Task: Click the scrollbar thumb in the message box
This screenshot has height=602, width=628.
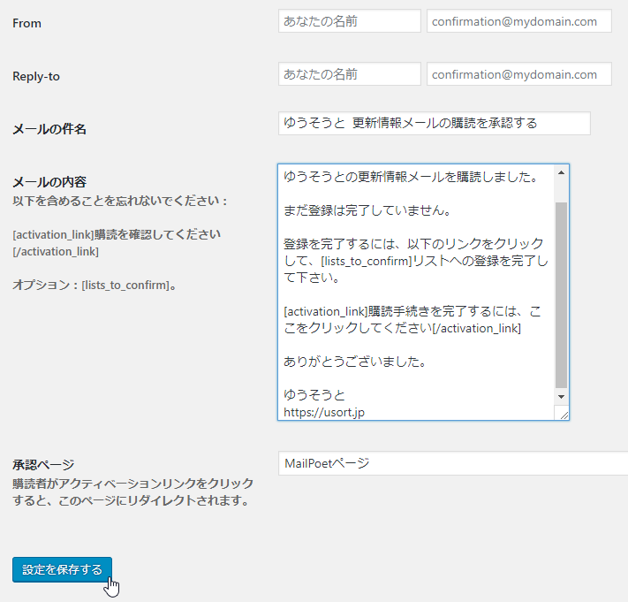Action: point(561,292)
